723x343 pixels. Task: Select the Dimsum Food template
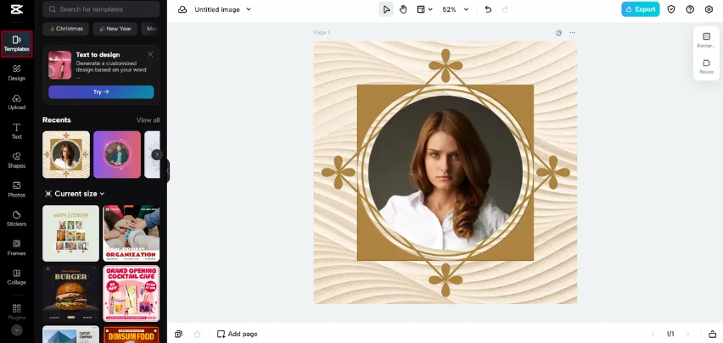(132, 335)
